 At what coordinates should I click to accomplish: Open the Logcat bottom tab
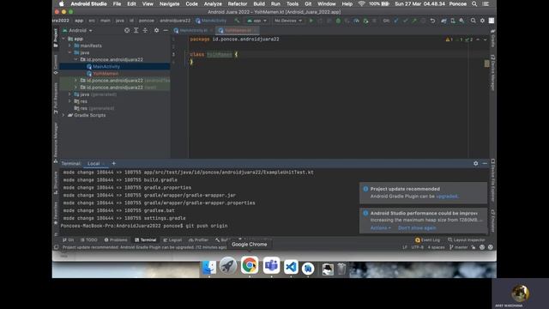tap(172, 240)
